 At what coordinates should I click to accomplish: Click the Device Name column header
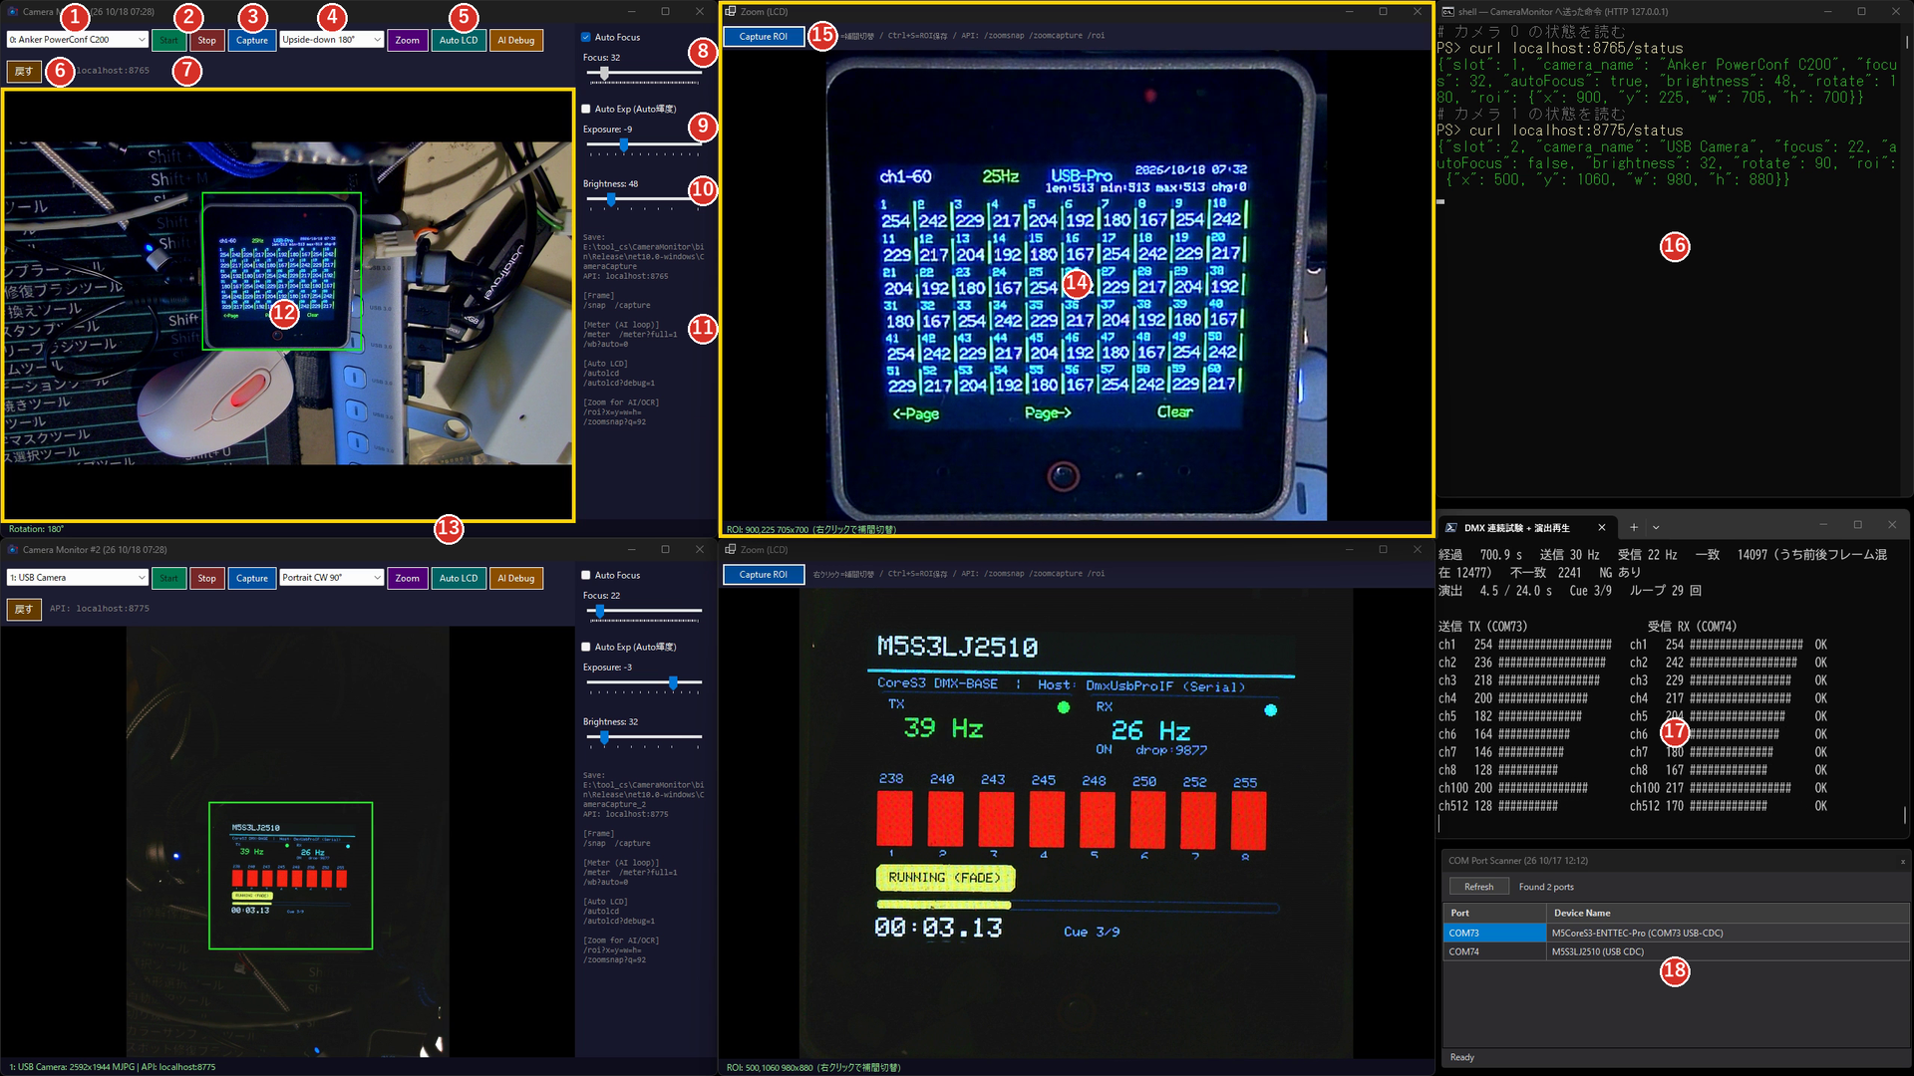click(x=1728, y=913)
